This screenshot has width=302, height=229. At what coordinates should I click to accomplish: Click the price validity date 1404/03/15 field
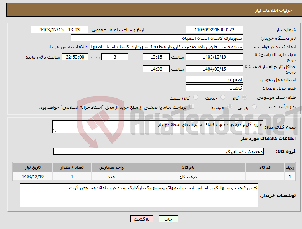tap(214, 69)
